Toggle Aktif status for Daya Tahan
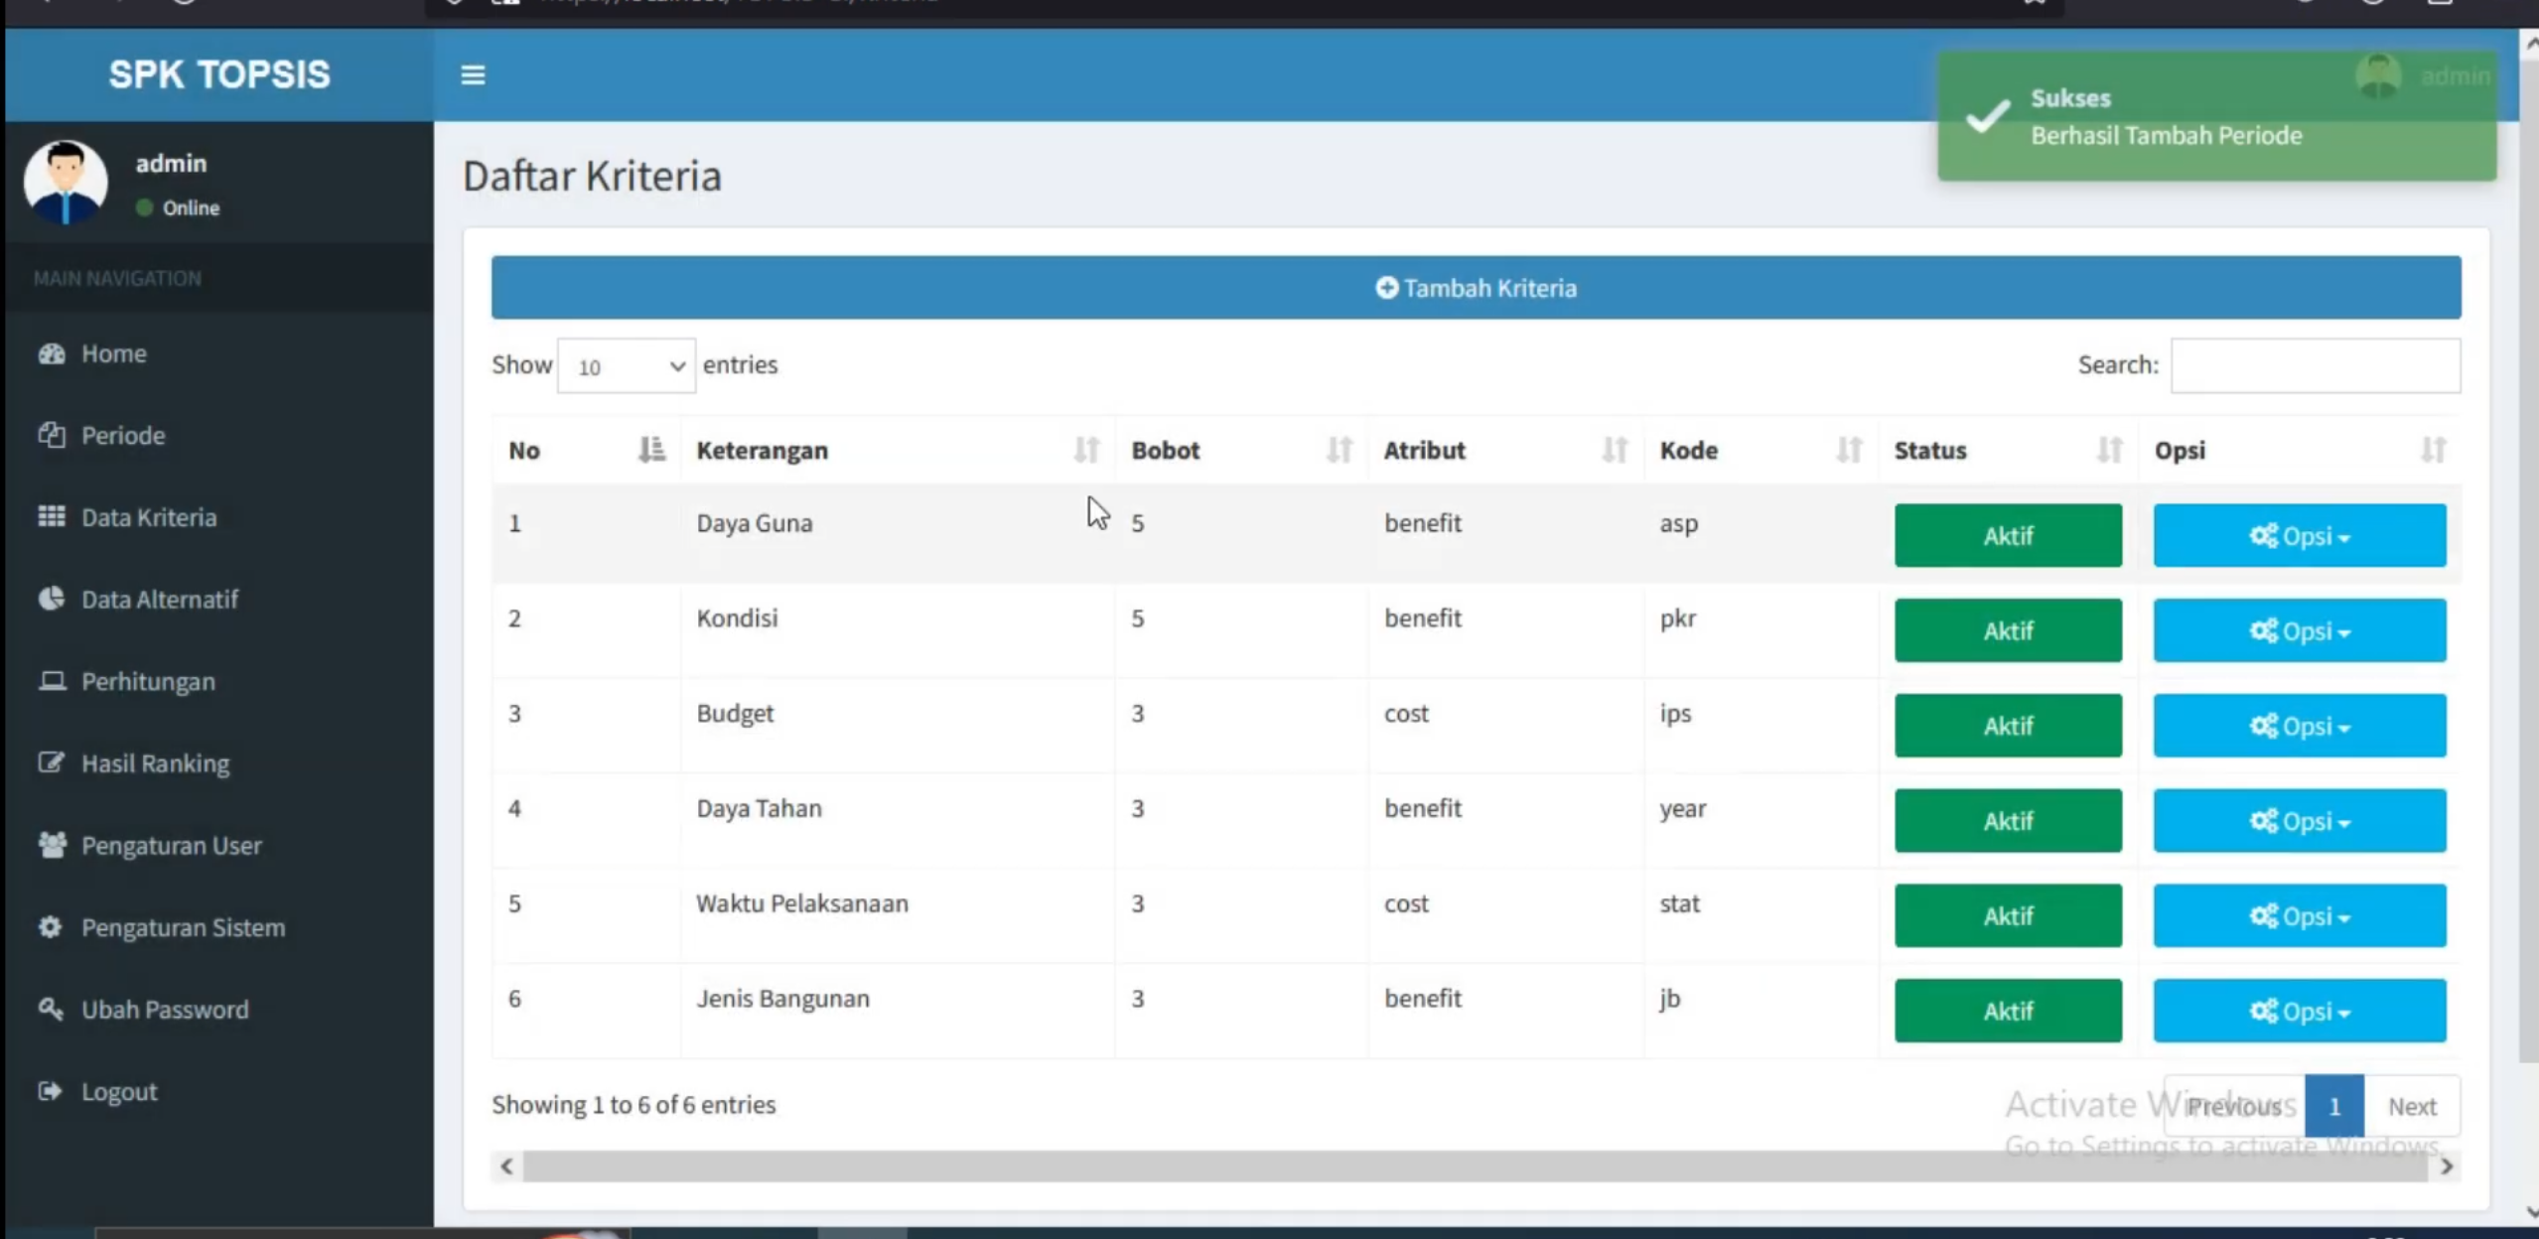This screenshot has height=1239, width=2539. pos(2008,821)
